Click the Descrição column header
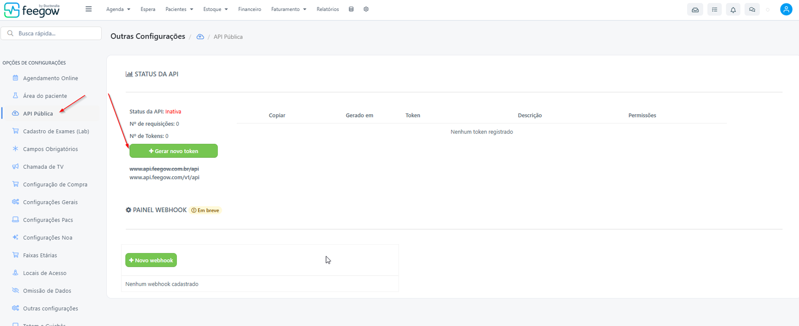 point(530,115)
